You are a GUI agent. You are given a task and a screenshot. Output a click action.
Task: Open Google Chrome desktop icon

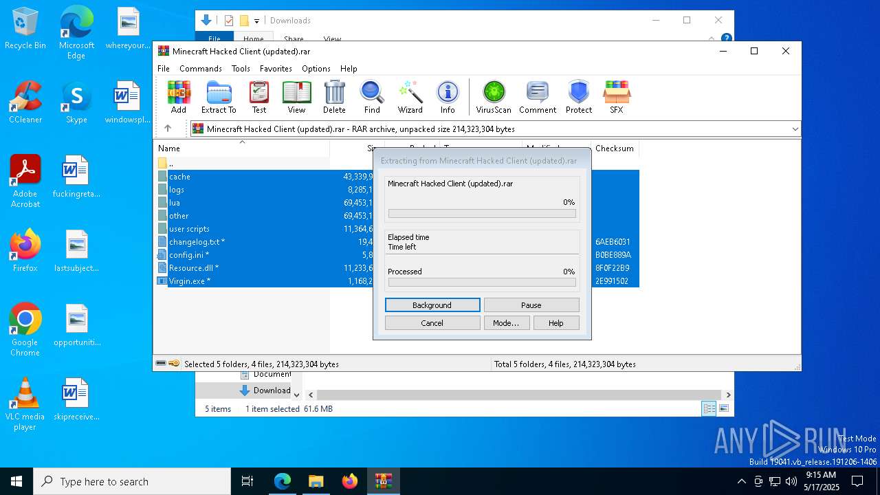point(25,330)
